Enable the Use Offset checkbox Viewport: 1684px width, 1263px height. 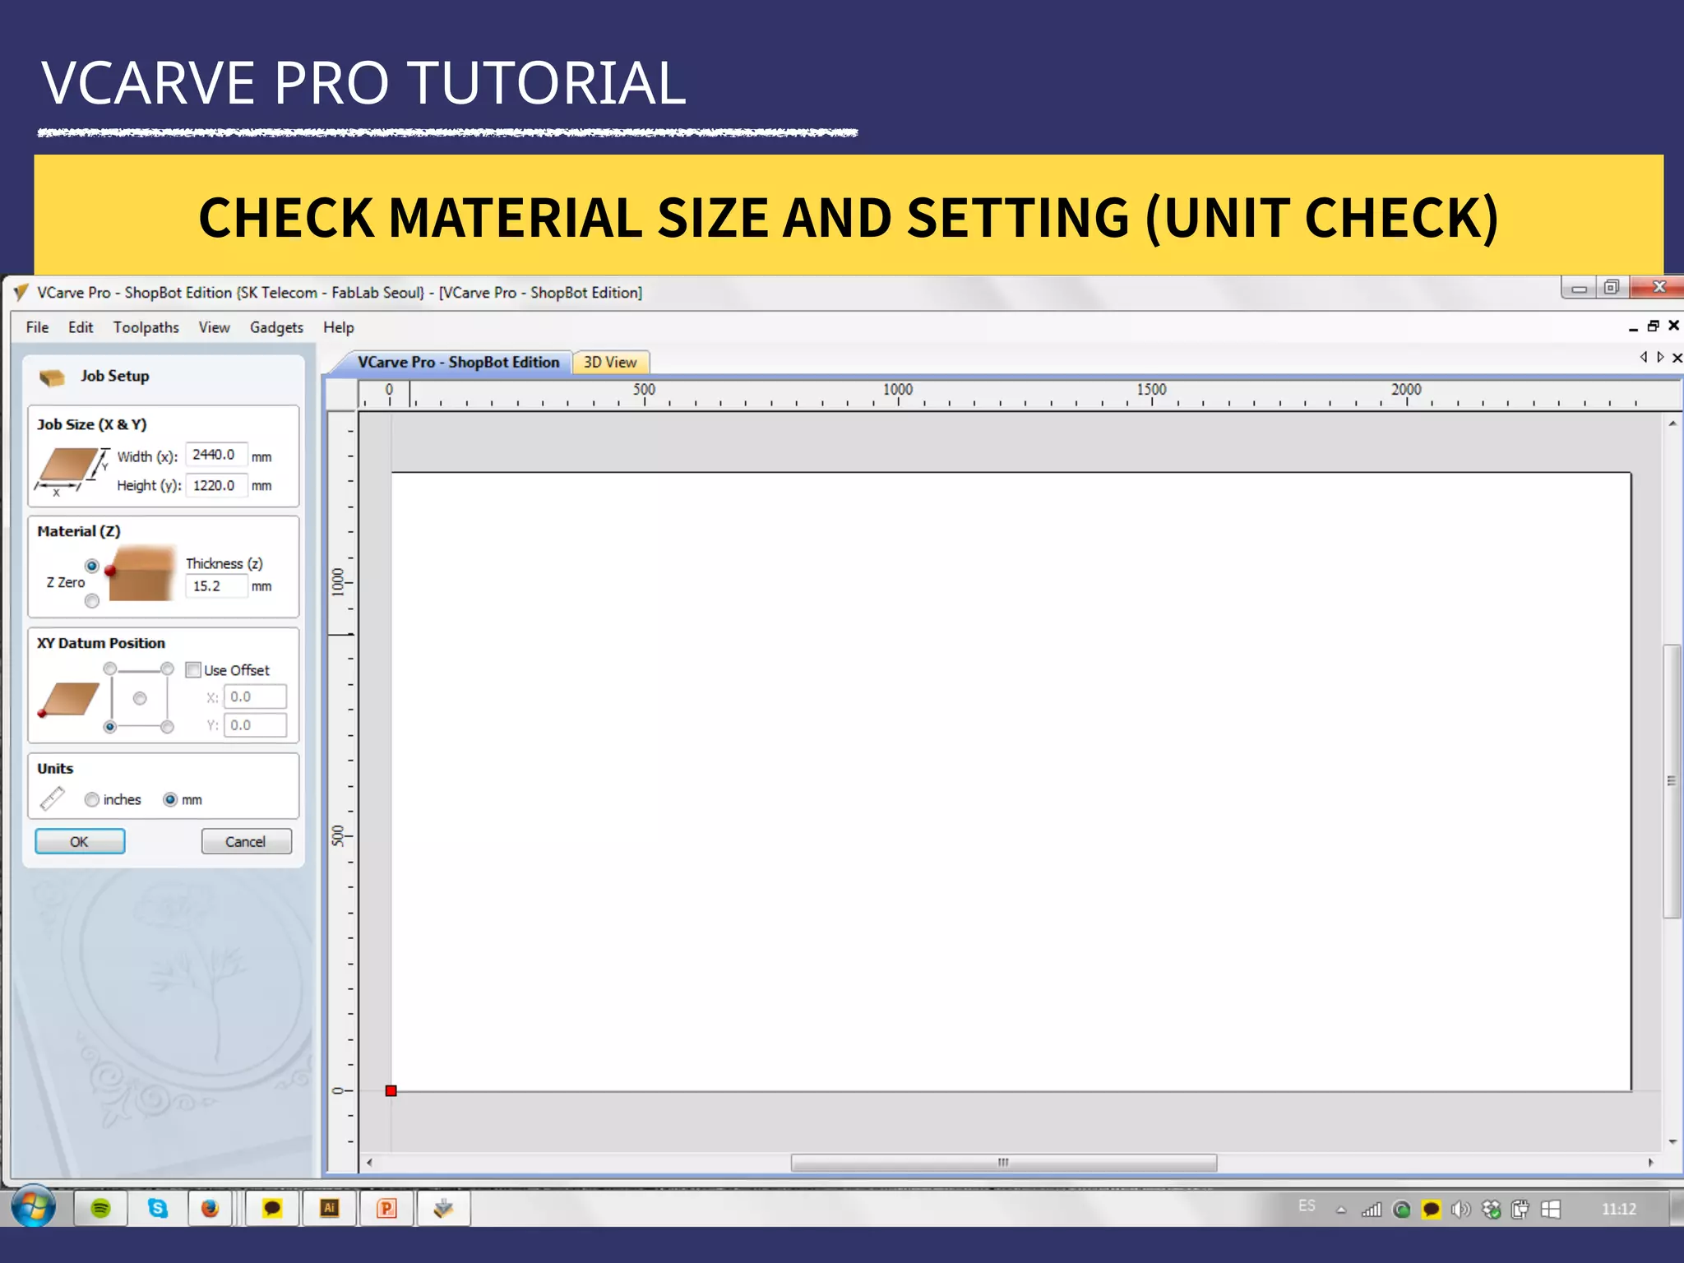point(193,670)
